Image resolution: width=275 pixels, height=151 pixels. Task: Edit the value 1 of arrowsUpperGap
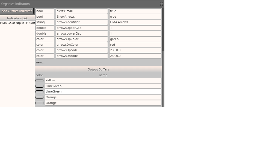(x=135, y=28)
